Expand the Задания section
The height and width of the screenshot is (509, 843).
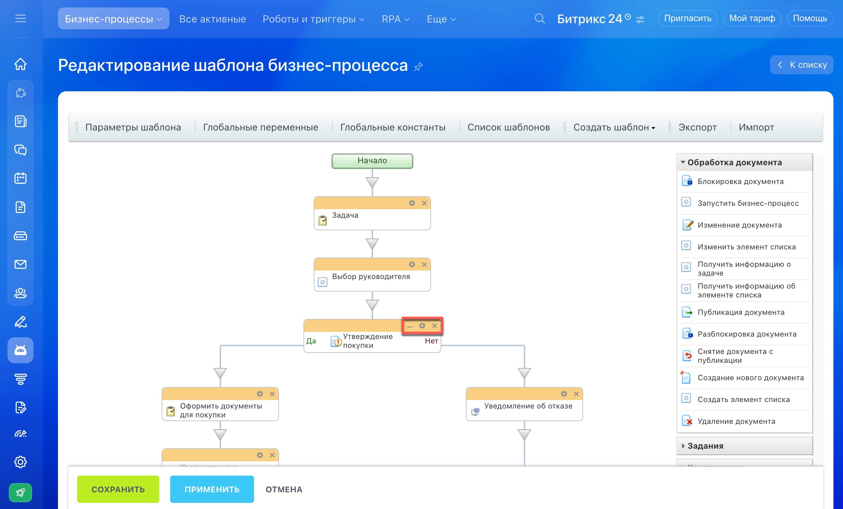tap(705, 446)
